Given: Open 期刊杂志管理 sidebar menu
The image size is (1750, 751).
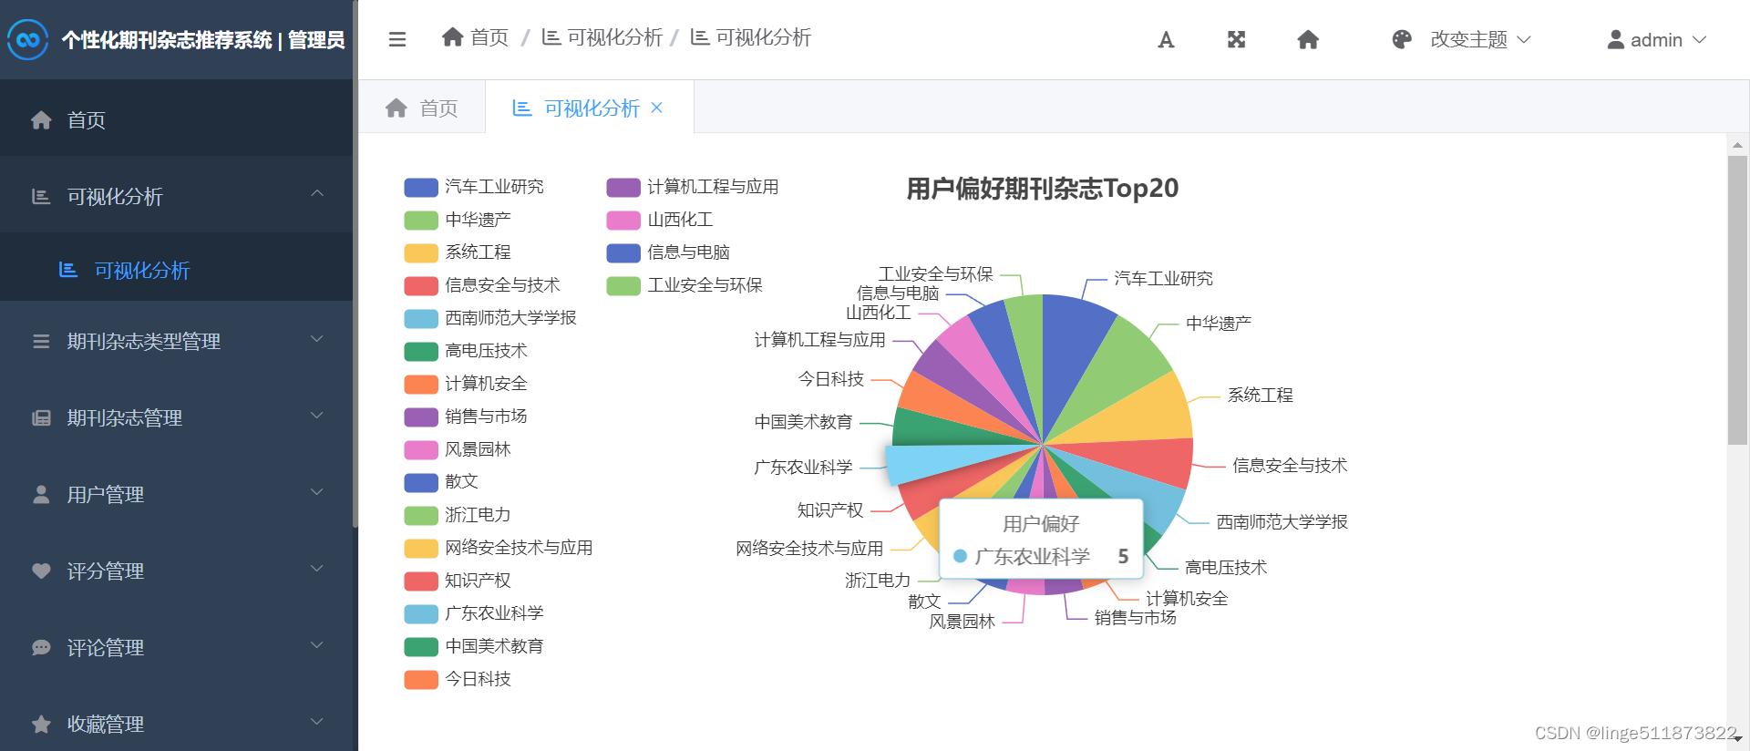Looking at the screenshot, I should 177,417.
